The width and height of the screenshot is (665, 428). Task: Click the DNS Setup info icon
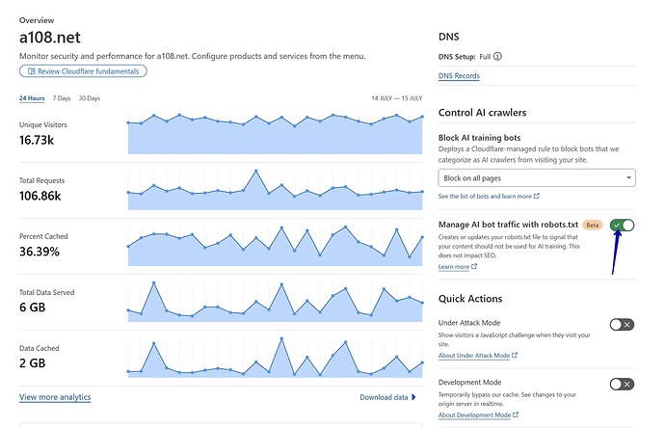497,57
